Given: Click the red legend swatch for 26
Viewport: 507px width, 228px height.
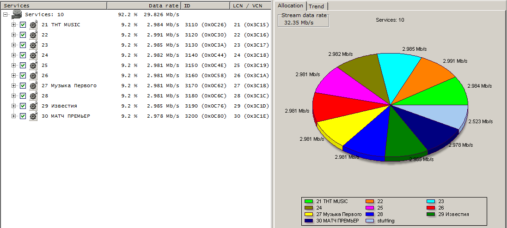Looking at the screenshot, I should point(431,208).
